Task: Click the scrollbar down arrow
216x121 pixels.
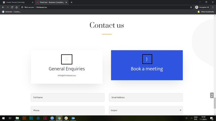Action: [x=215, y=114]
